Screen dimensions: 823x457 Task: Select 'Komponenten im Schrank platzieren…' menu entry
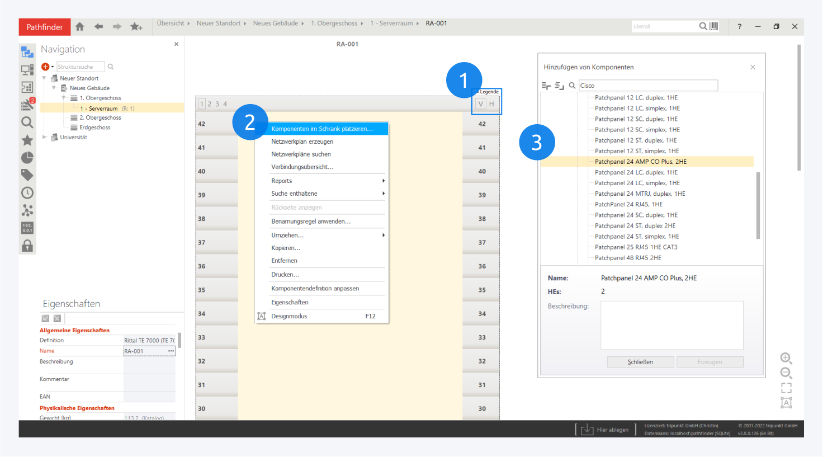[x=321, y=129]
